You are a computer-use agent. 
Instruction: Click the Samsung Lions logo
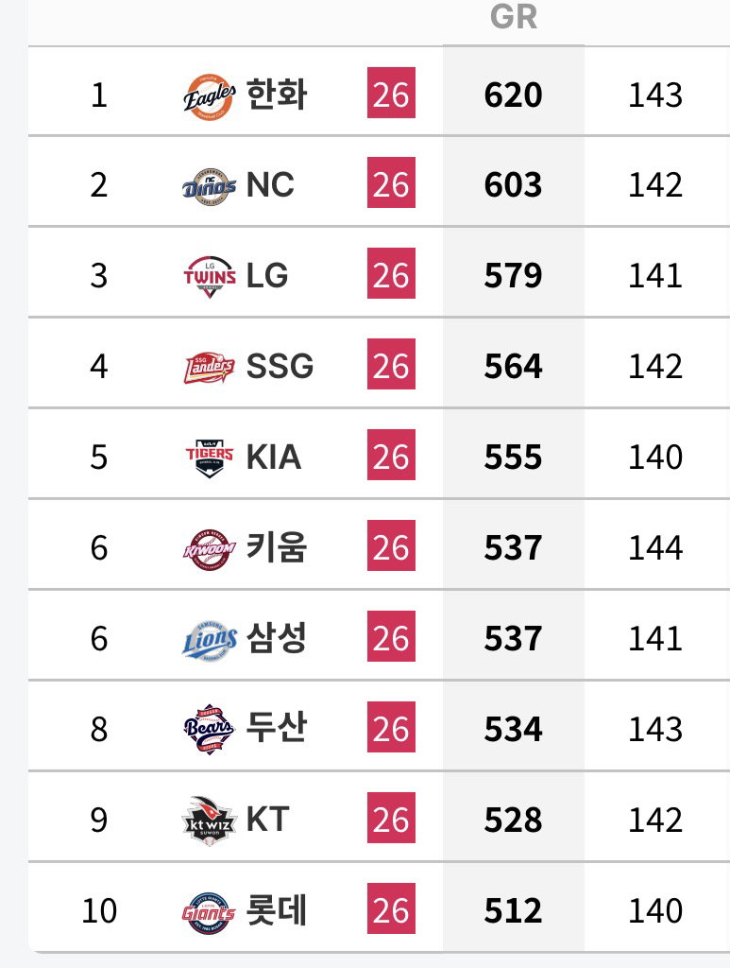[209, 640]
